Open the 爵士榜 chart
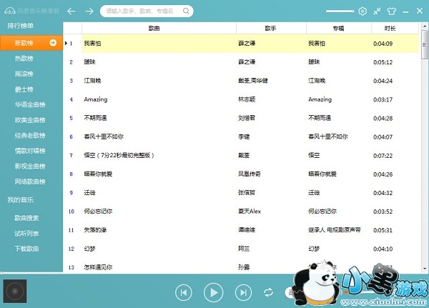429x308 pixels. pos(24,89)
